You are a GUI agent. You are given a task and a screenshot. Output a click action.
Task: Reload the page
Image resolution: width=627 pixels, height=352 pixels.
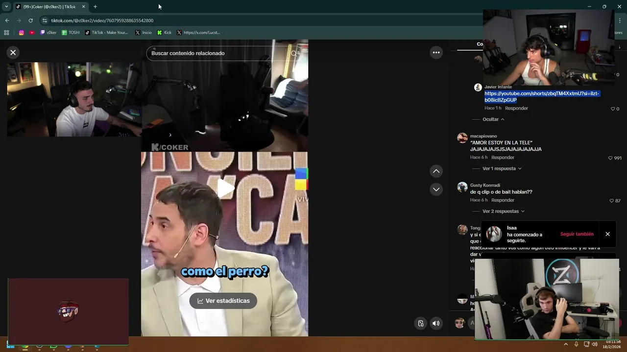click(x=30, y=21)
